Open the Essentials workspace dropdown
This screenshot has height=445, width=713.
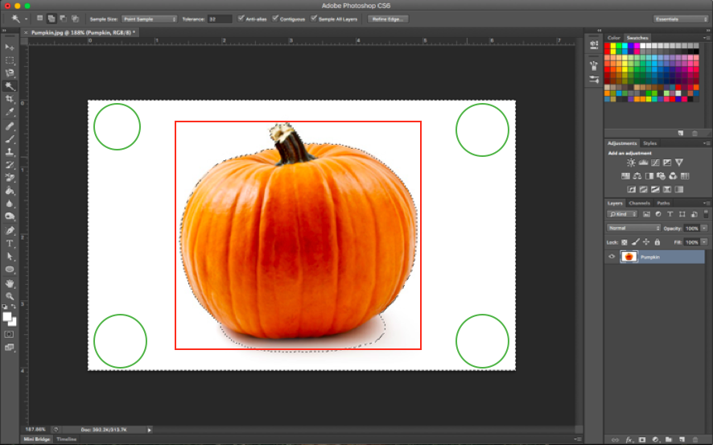(x=681, y=19)
